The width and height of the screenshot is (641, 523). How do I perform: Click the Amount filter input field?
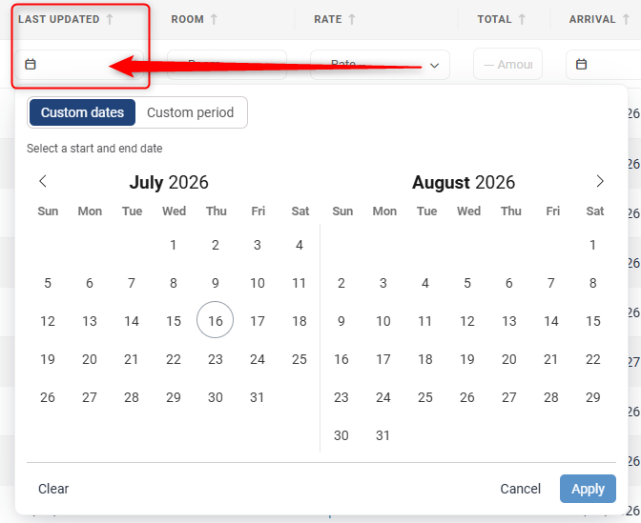(507, 64)
